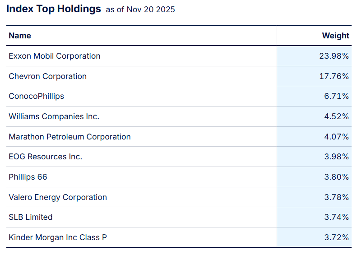Screen dimensions: 357x255
Task: Open Williams Companies Inc. entry
Action: coord(54,116)
